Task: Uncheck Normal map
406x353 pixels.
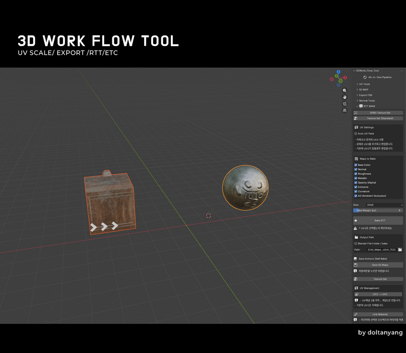Action: click(356, 169)
